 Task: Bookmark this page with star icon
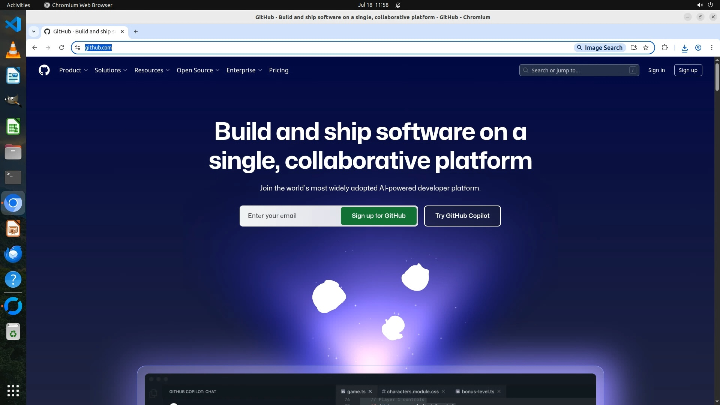[x=646, y=48]
